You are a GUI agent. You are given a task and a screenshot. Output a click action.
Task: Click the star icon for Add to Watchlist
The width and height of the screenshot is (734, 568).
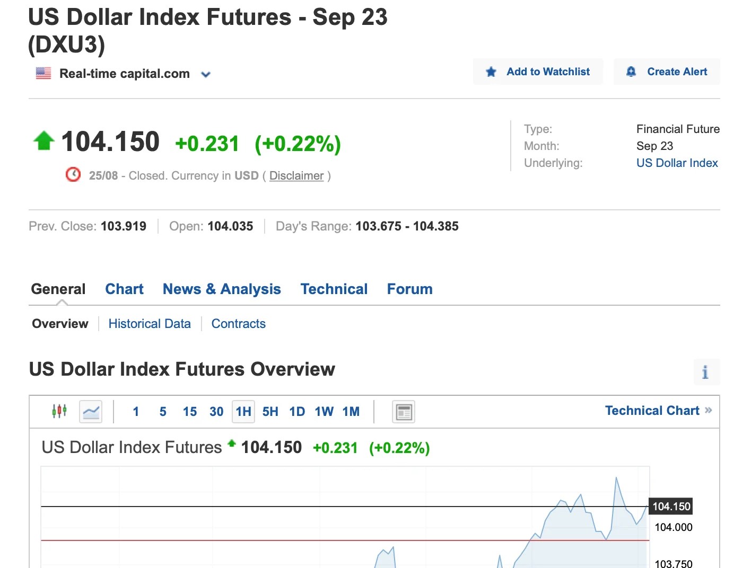[491, 71]
